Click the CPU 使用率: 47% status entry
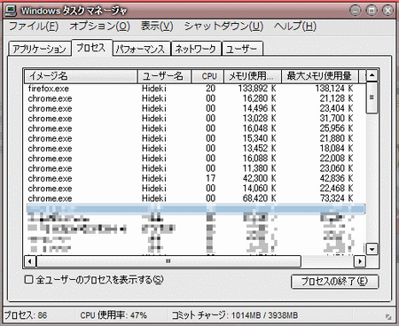 tap(113, 315)
